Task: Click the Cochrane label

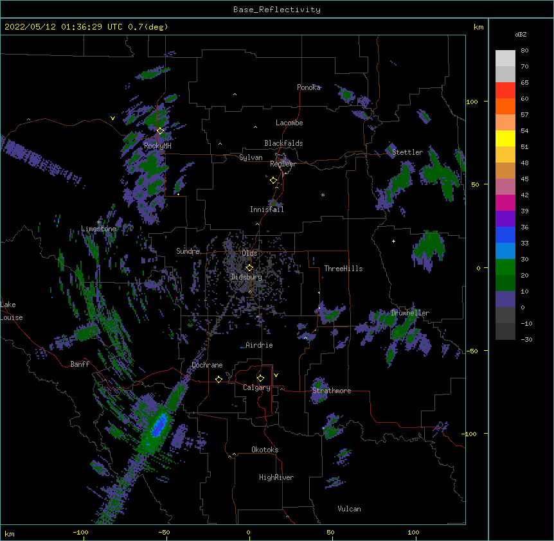Action: [207, 365]
